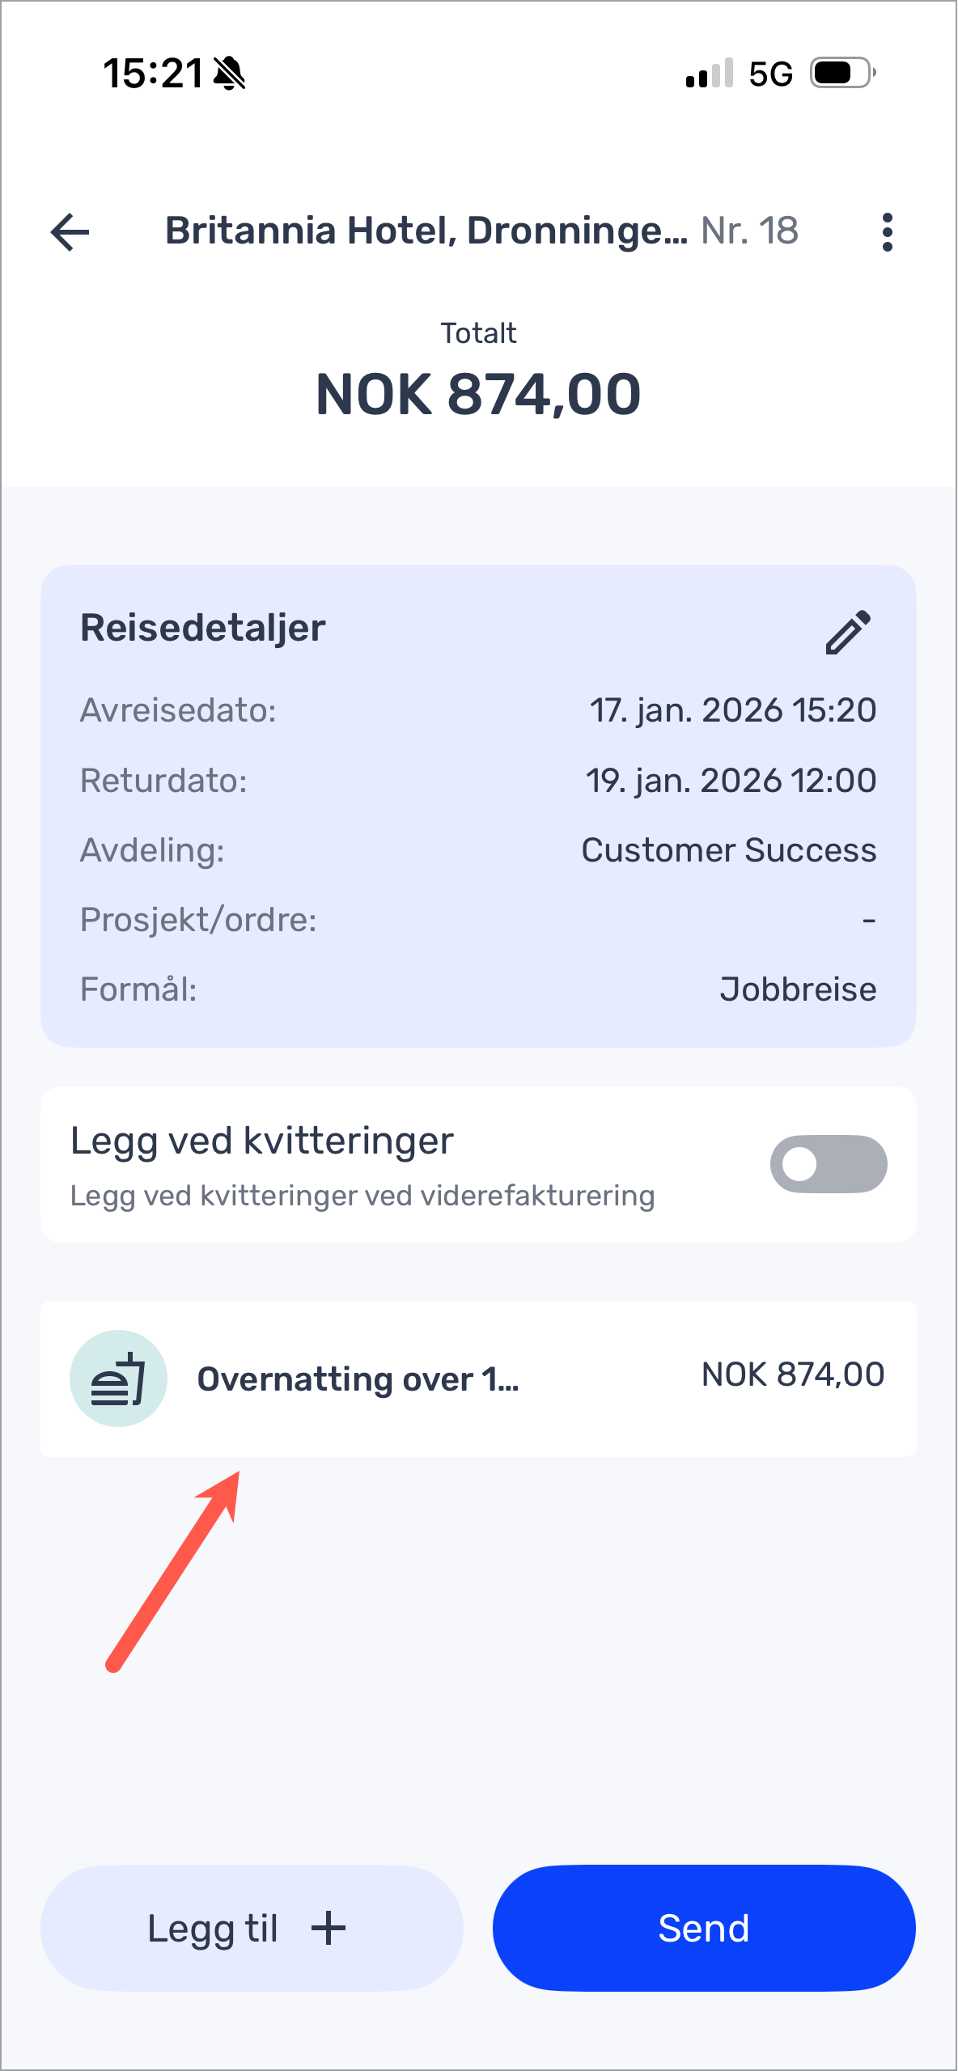This screenshot has height=2071, width=958.
Task: Tap the battery indicator icon
Action: 842,74
